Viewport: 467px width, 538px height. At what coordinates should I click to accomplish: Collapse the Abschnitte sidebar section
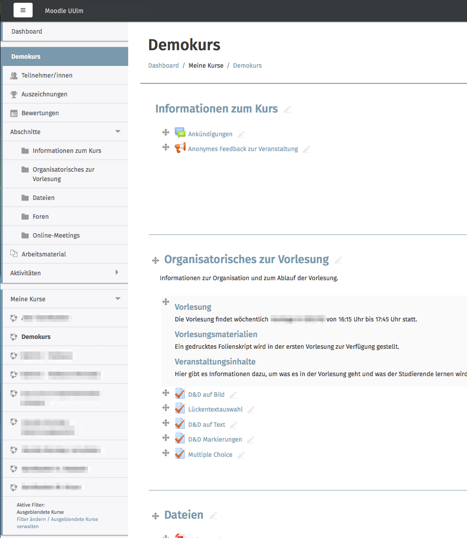coord(118,132)
